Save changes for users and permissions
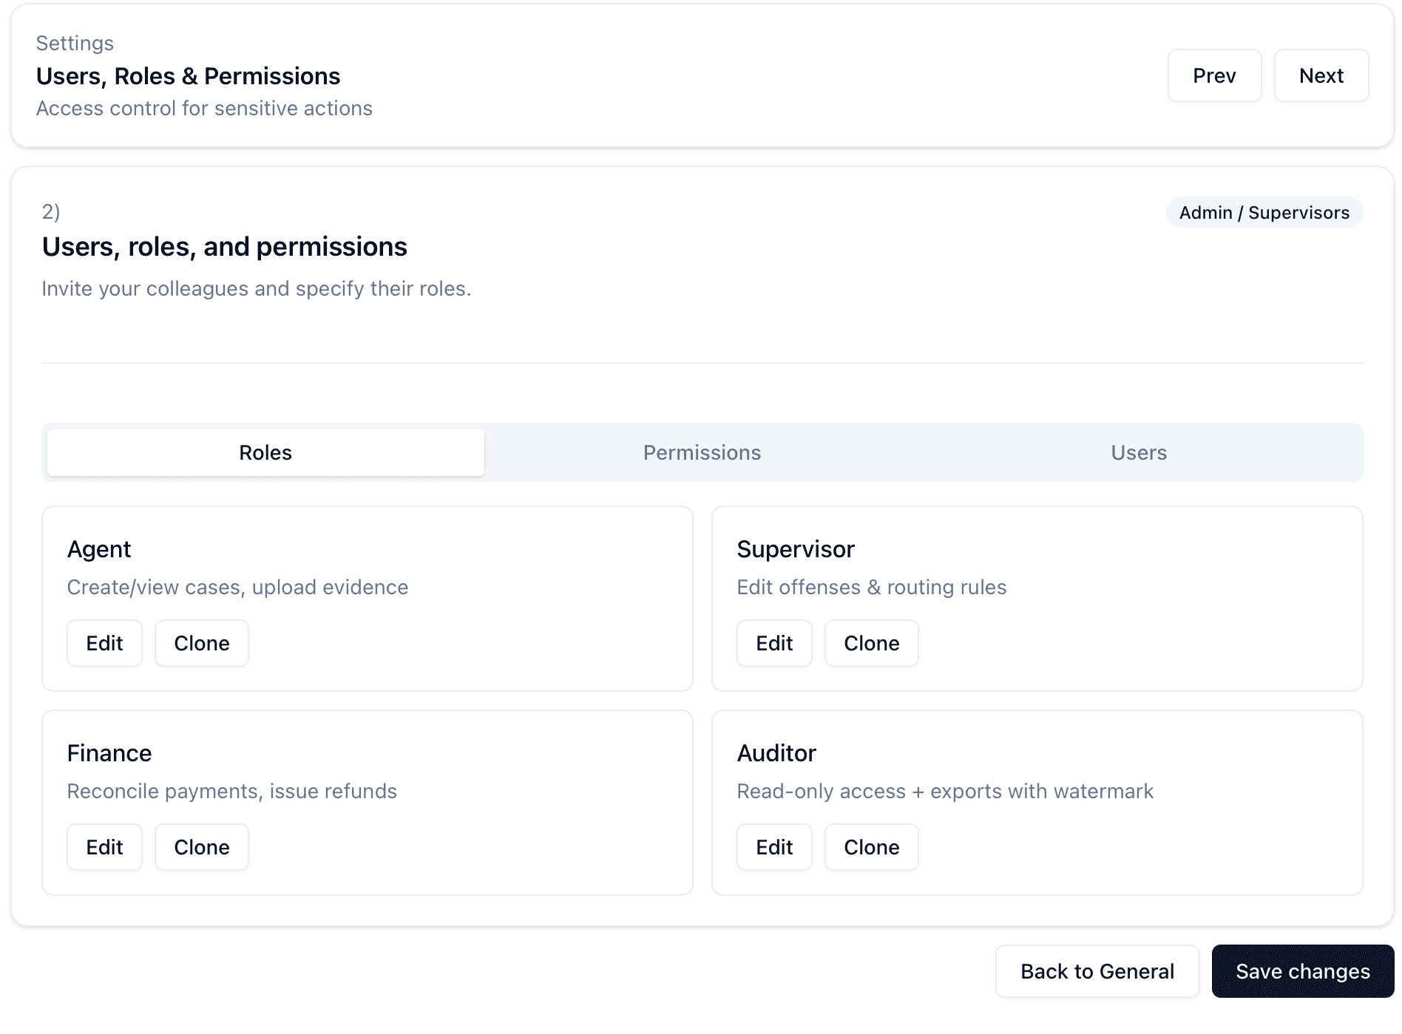1402x1034 pixels. (1302, 971)
